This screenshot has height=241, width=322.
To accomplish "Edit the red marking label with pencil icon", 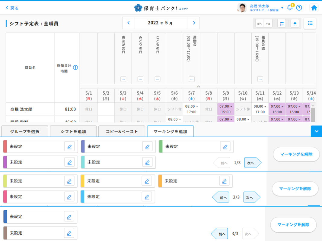I will 69,147.
